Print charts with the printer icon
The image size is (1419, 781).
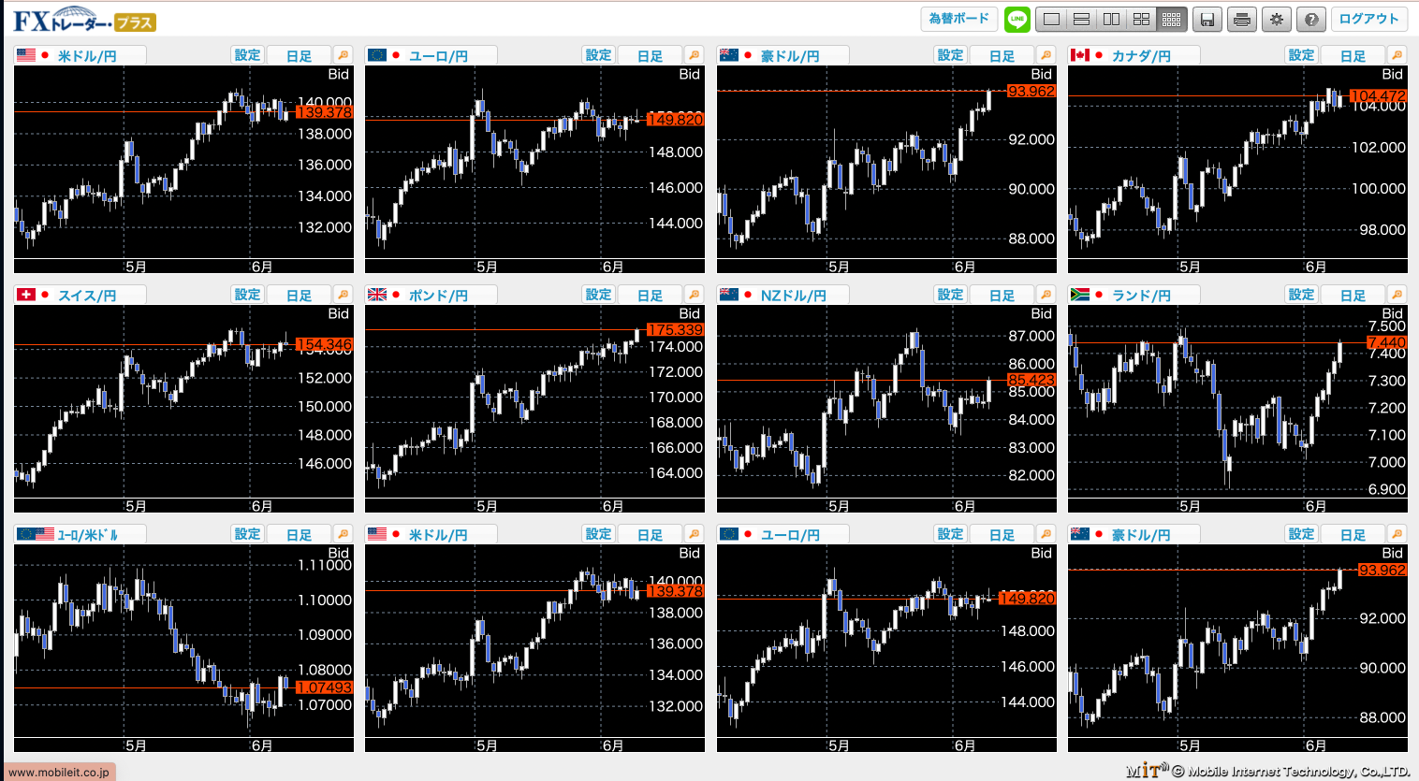pos(1242,19)
